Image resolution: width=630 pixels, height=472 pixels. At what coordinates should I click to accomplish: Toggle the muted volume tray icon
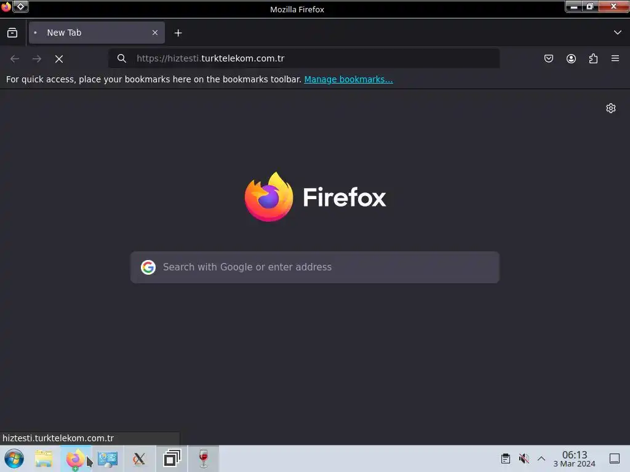coord(524,458)
